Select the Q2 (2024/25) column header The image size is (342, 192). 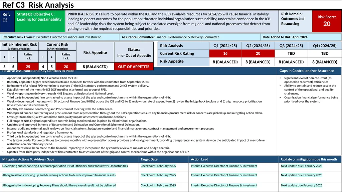coord(258,46)
